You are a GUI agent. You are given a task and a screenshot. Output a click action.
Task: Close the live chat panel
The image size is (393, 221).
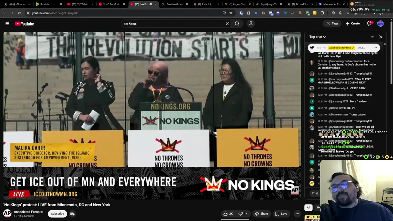[x=381, y=37]
